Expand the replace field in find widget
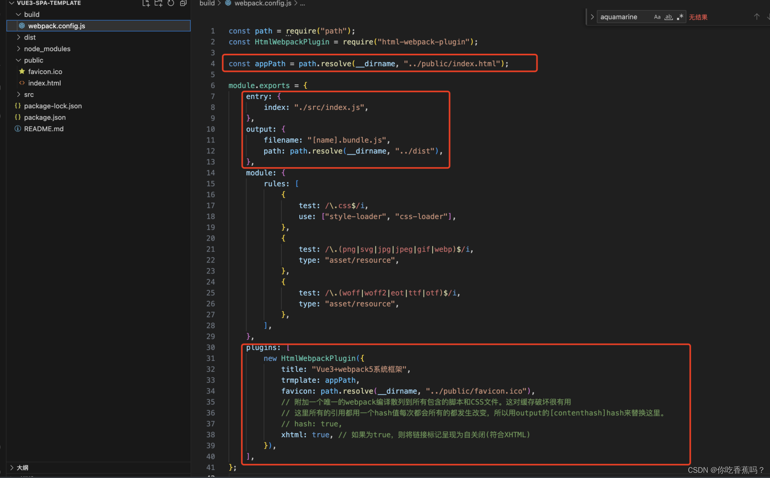 [x=592, y=17]
